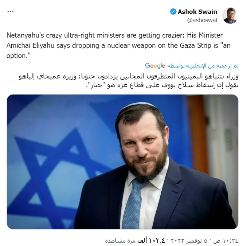This screenshot has width=243, height=246.
Task: Click the Arabic translated tweet text
Action: pyautogui.click(x=129, y=81)
